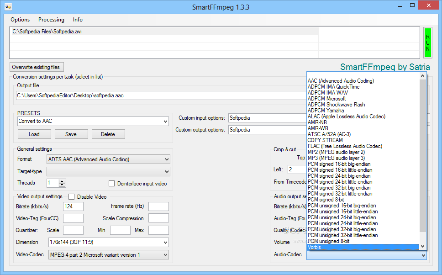Choose PCM unsigned 32-bit big-endian
The image size is (442, 275).
pos(363,229)
